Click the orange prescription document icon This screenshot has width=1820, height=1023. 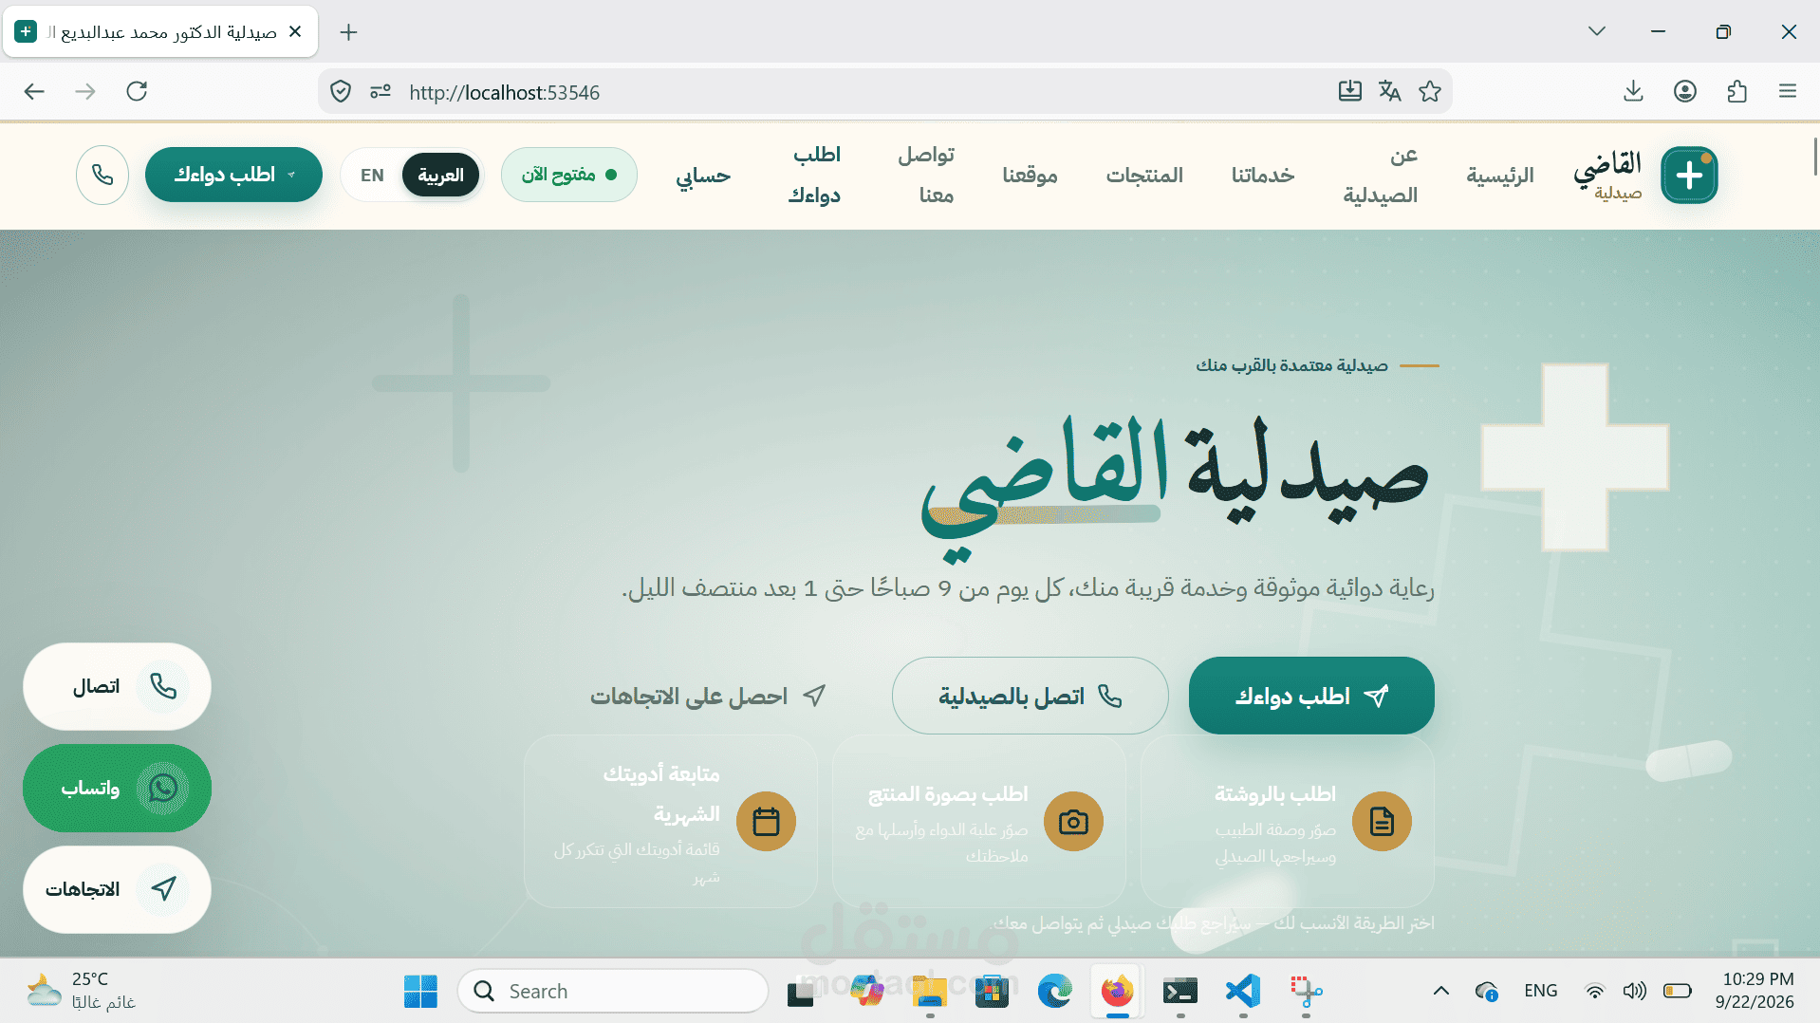(1382, 821)
